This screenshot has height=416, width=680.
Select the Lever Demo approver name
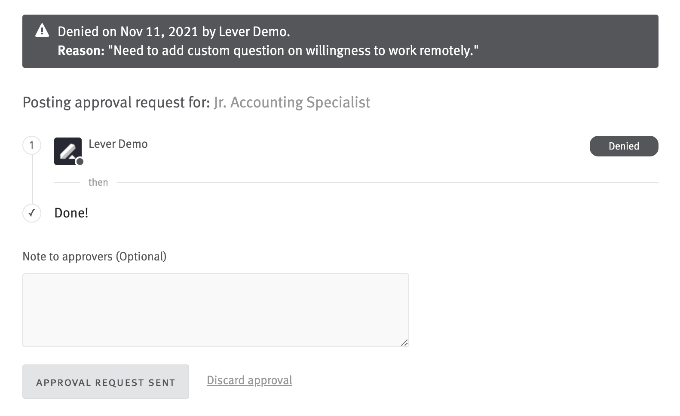pos(118,144)
